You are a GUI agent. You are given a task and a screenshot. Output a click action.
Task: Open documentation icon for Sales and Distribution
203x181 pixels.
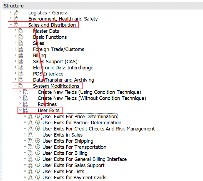16,25
